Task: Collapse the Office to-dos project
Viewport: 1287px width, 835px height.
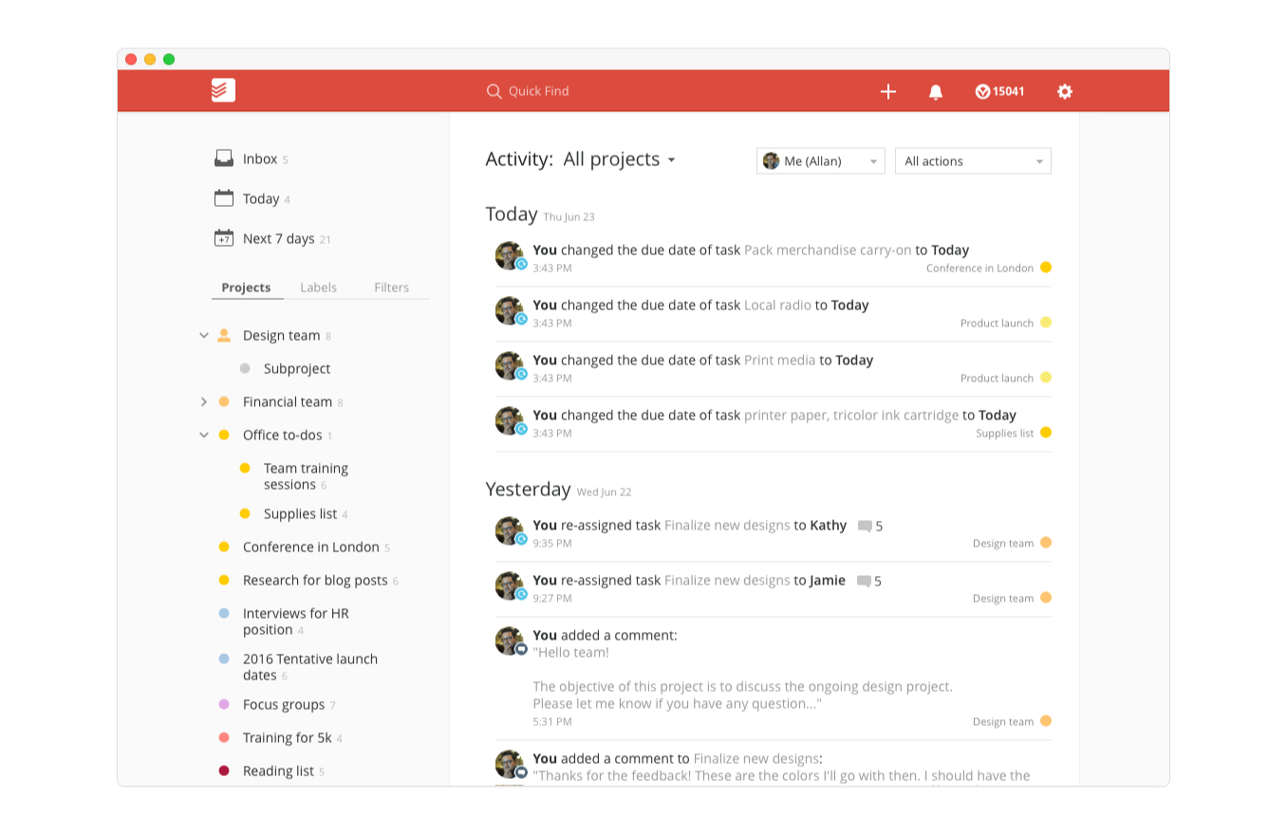Action: [203, 435]
